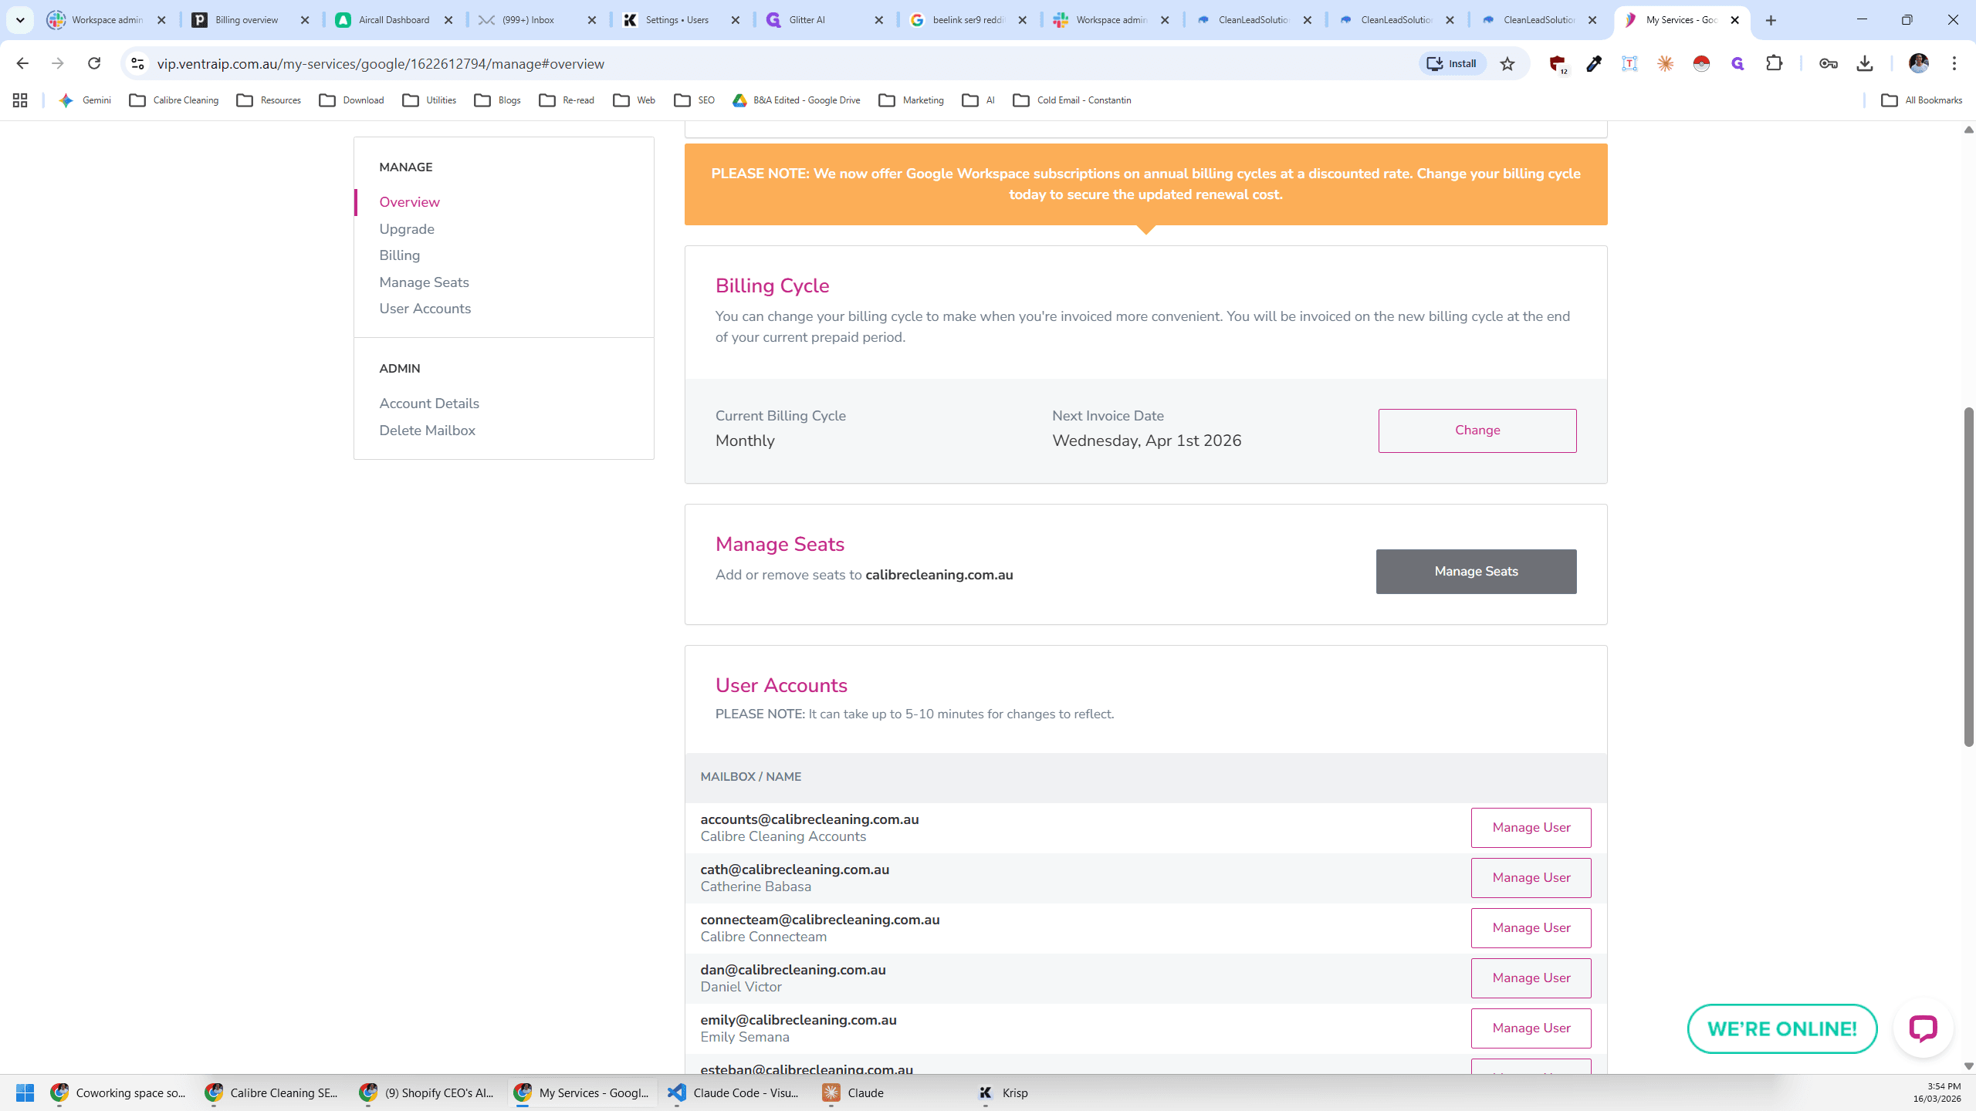The height and width of the screenshot is (1111, 1976).
Task: Switch to Claude Code Visual Studio taskbar item
Action: click(735, 1092)
